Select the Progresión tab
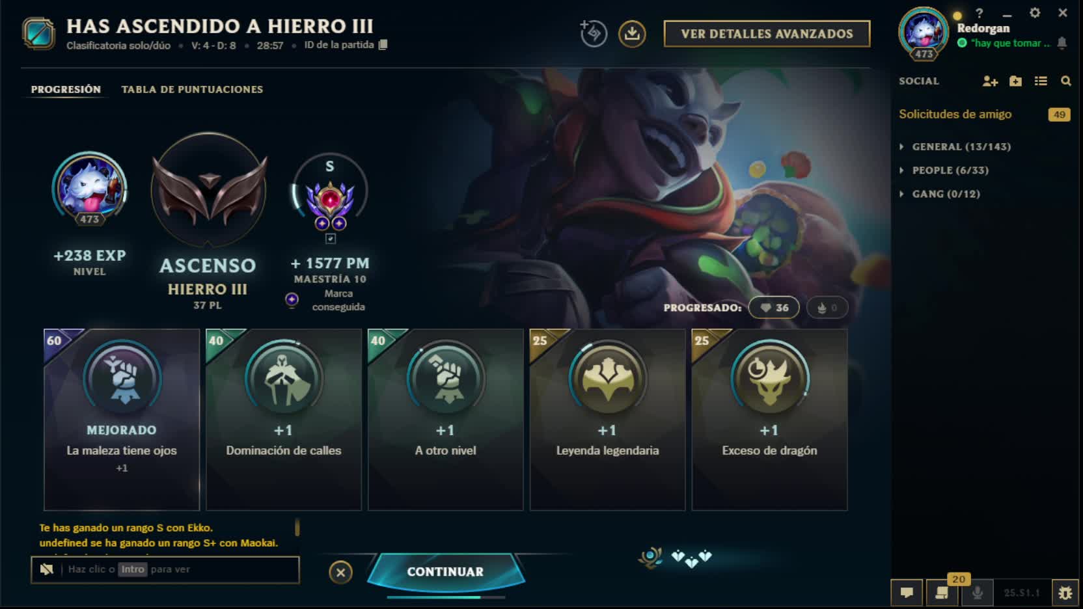 (x=66, y=89)
